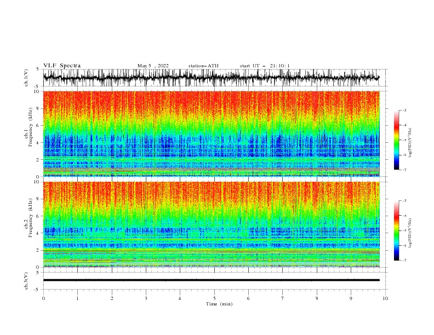Click the time axis tick '7'
The width and height of the screenshot is (434, 335).
coord(283,298)
